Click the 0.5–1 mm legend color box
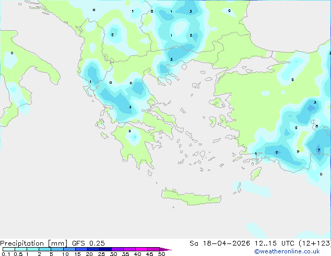 pyautogui.click(x=21, y=249)
